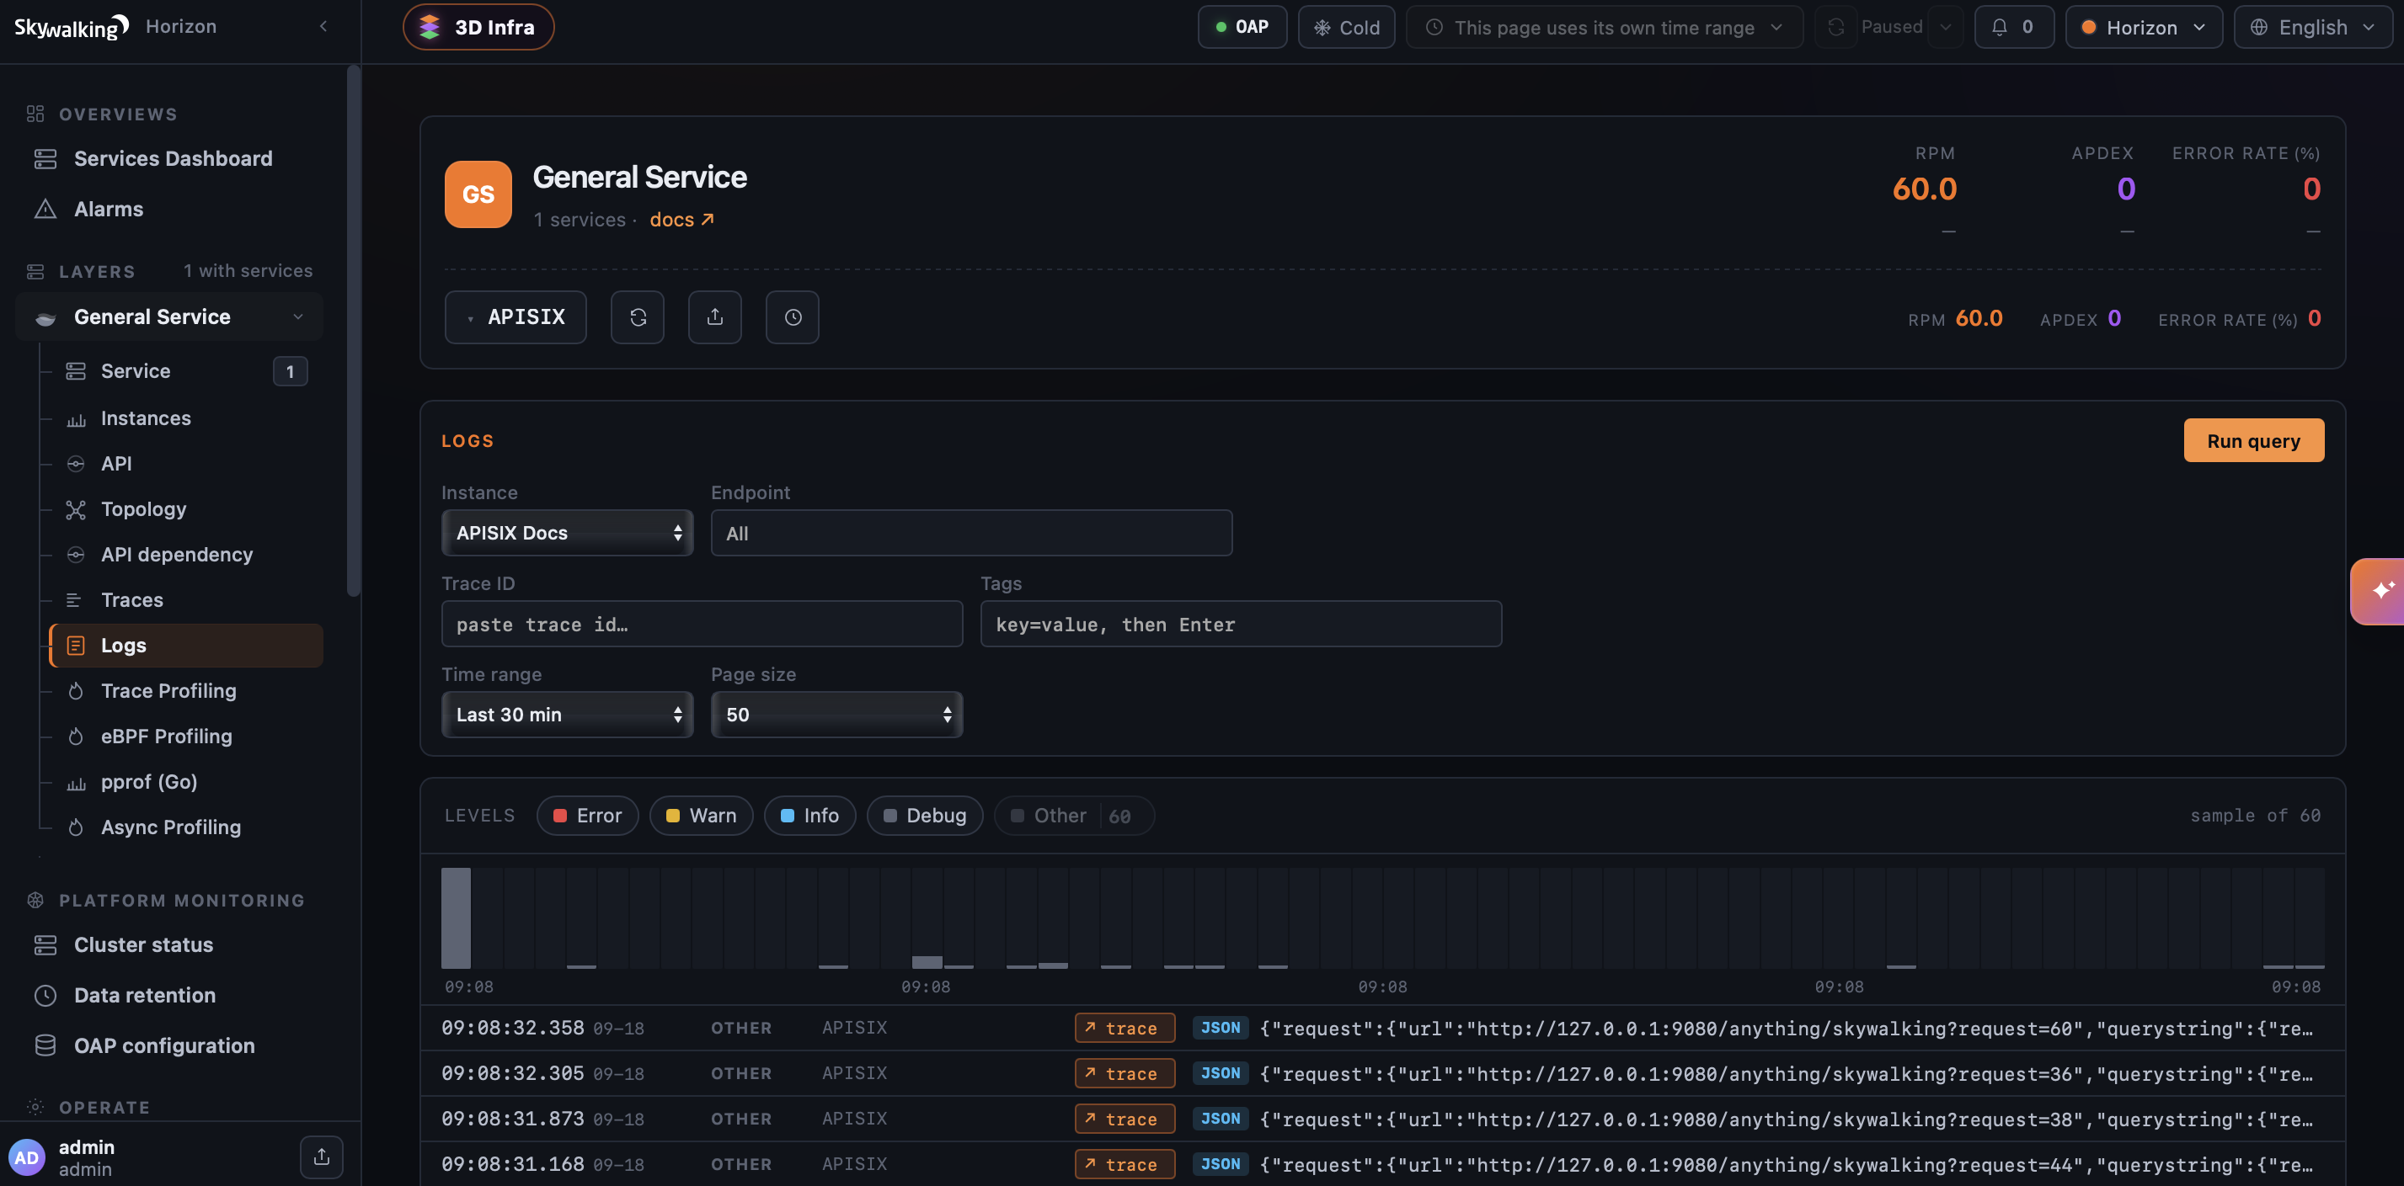The width and height of the screenshot is (2404, 1186).
Task: Click the Async Profiling flame icon
Action: (76, 827)
